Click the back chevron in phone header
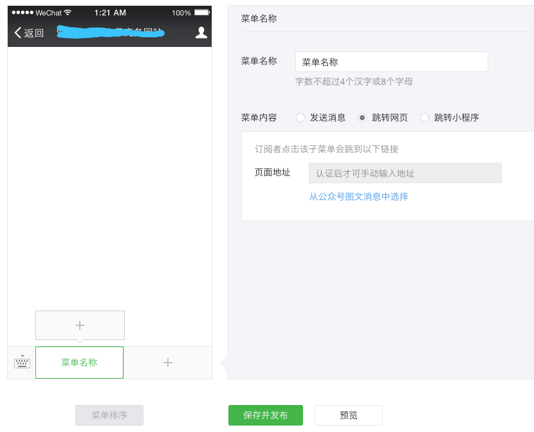This screenshot has height=432, width=534. [x=17, y=33]
